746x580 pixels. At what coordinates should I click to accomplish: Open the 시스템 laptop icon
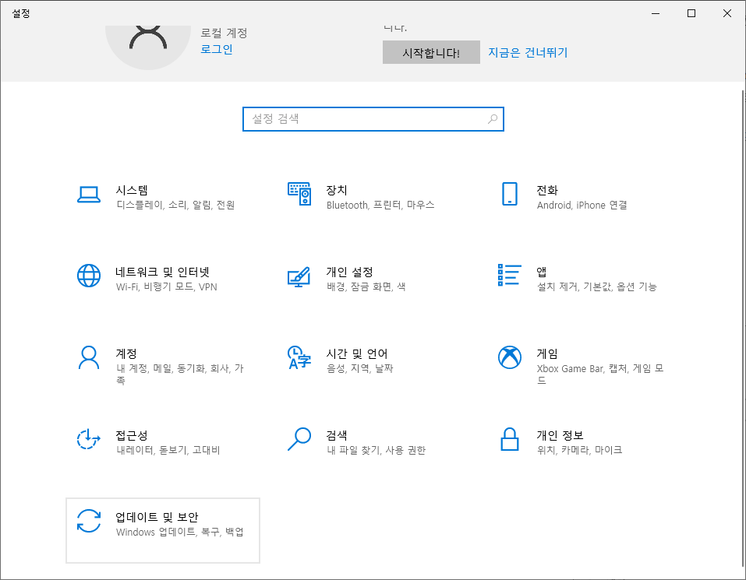pyautogui.click(x=89, y=195)
